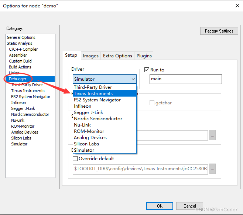Select Build Actions category
Image resolution: width=243 pixels, height=215 pixels.
point(20,67)
